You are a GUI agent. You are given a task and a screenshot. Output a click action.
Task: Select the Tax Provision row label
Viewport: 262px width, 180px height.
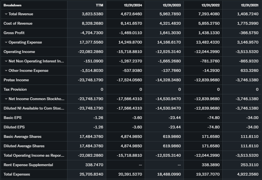pyautogui.click(x=15, y=90)
